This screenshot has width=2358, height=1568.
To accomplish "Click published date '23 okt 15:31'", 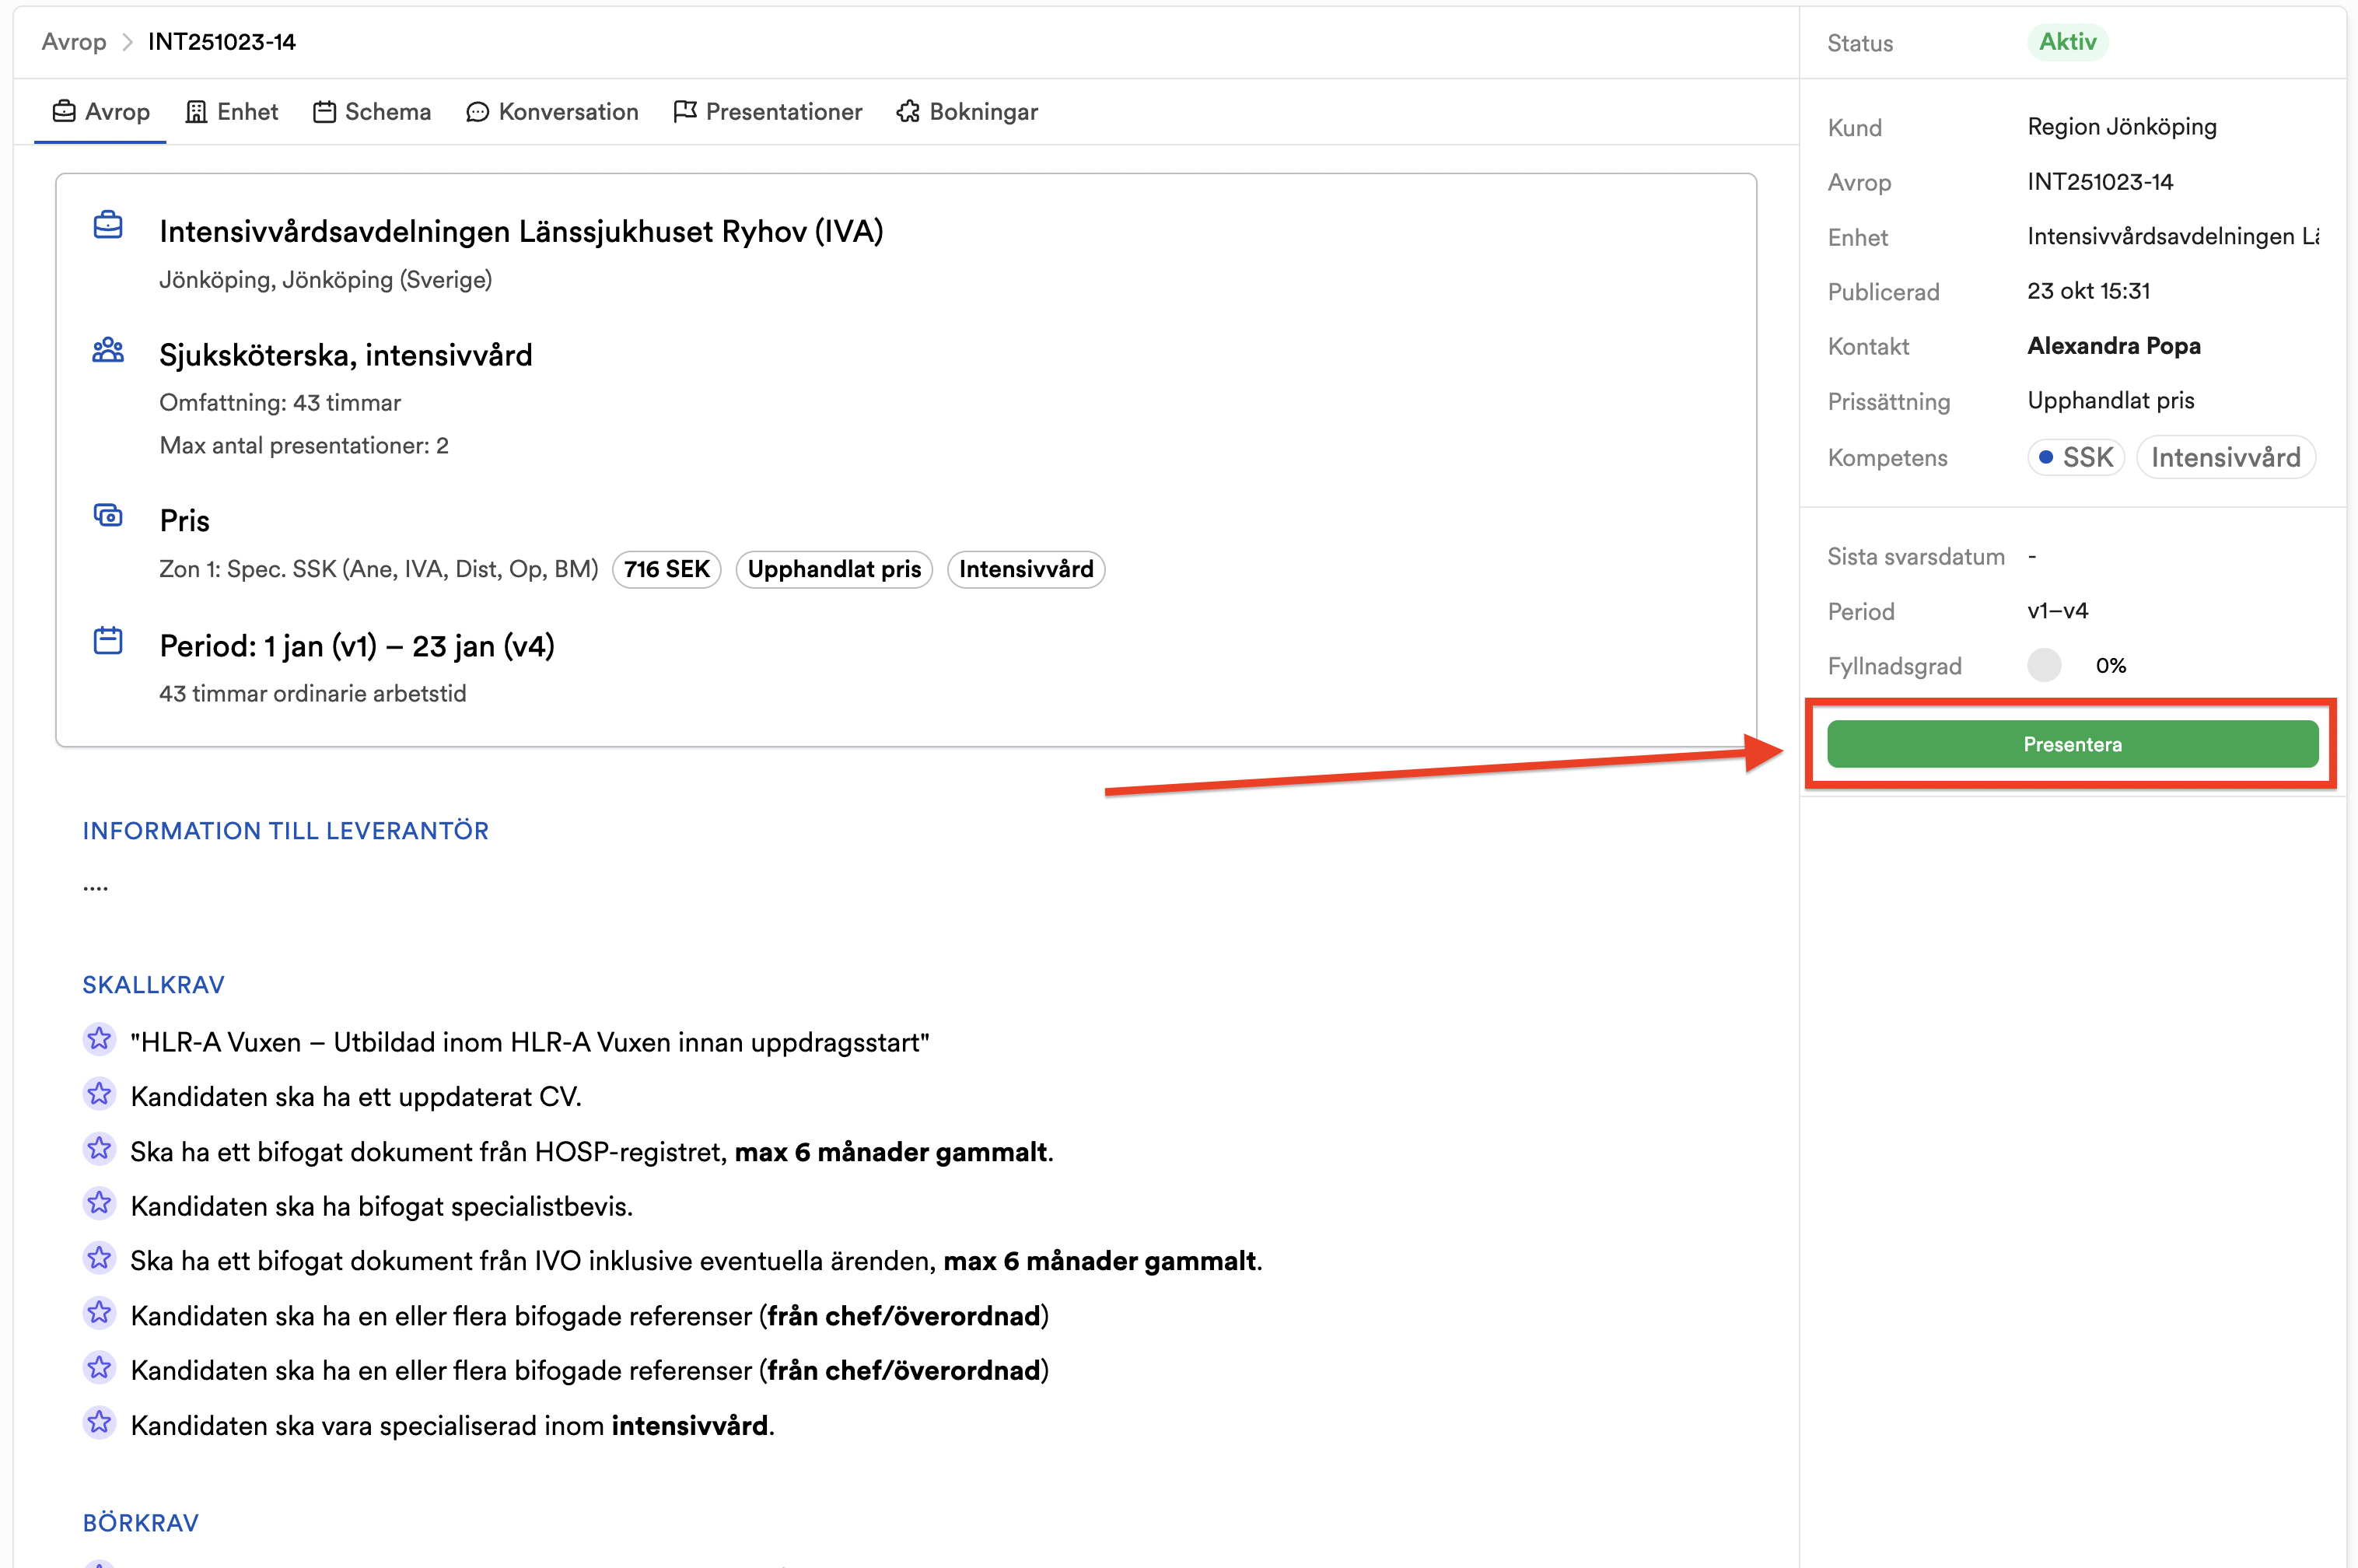I will click(x=2089, y=291).
